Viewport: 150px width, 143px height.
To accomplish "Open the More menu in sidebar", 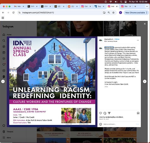I will (7, 138).
